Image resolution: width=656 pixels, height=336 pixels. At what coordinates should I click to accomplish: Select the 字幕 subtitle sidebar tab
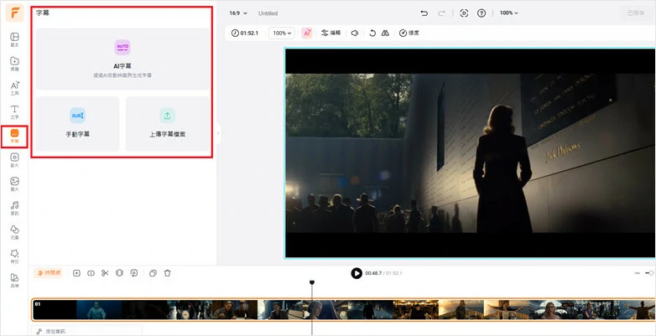point(14,136)
